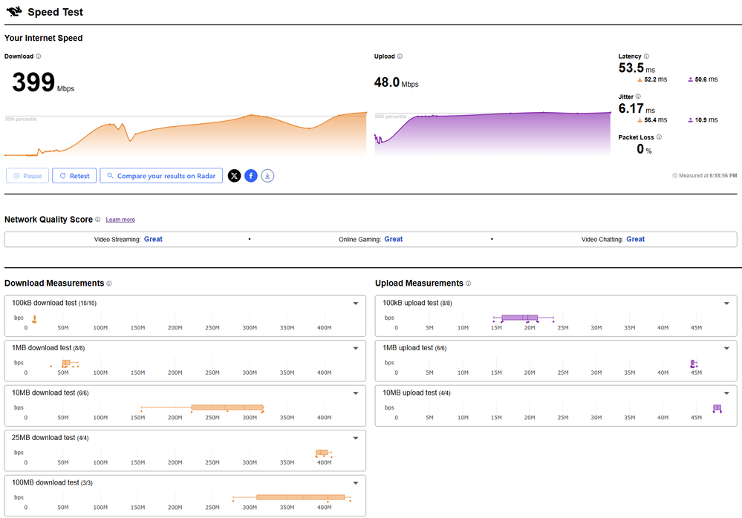Screen dimensions: 742x518
Task: Click the orange download speed graph
Action: tap(186, 135)
